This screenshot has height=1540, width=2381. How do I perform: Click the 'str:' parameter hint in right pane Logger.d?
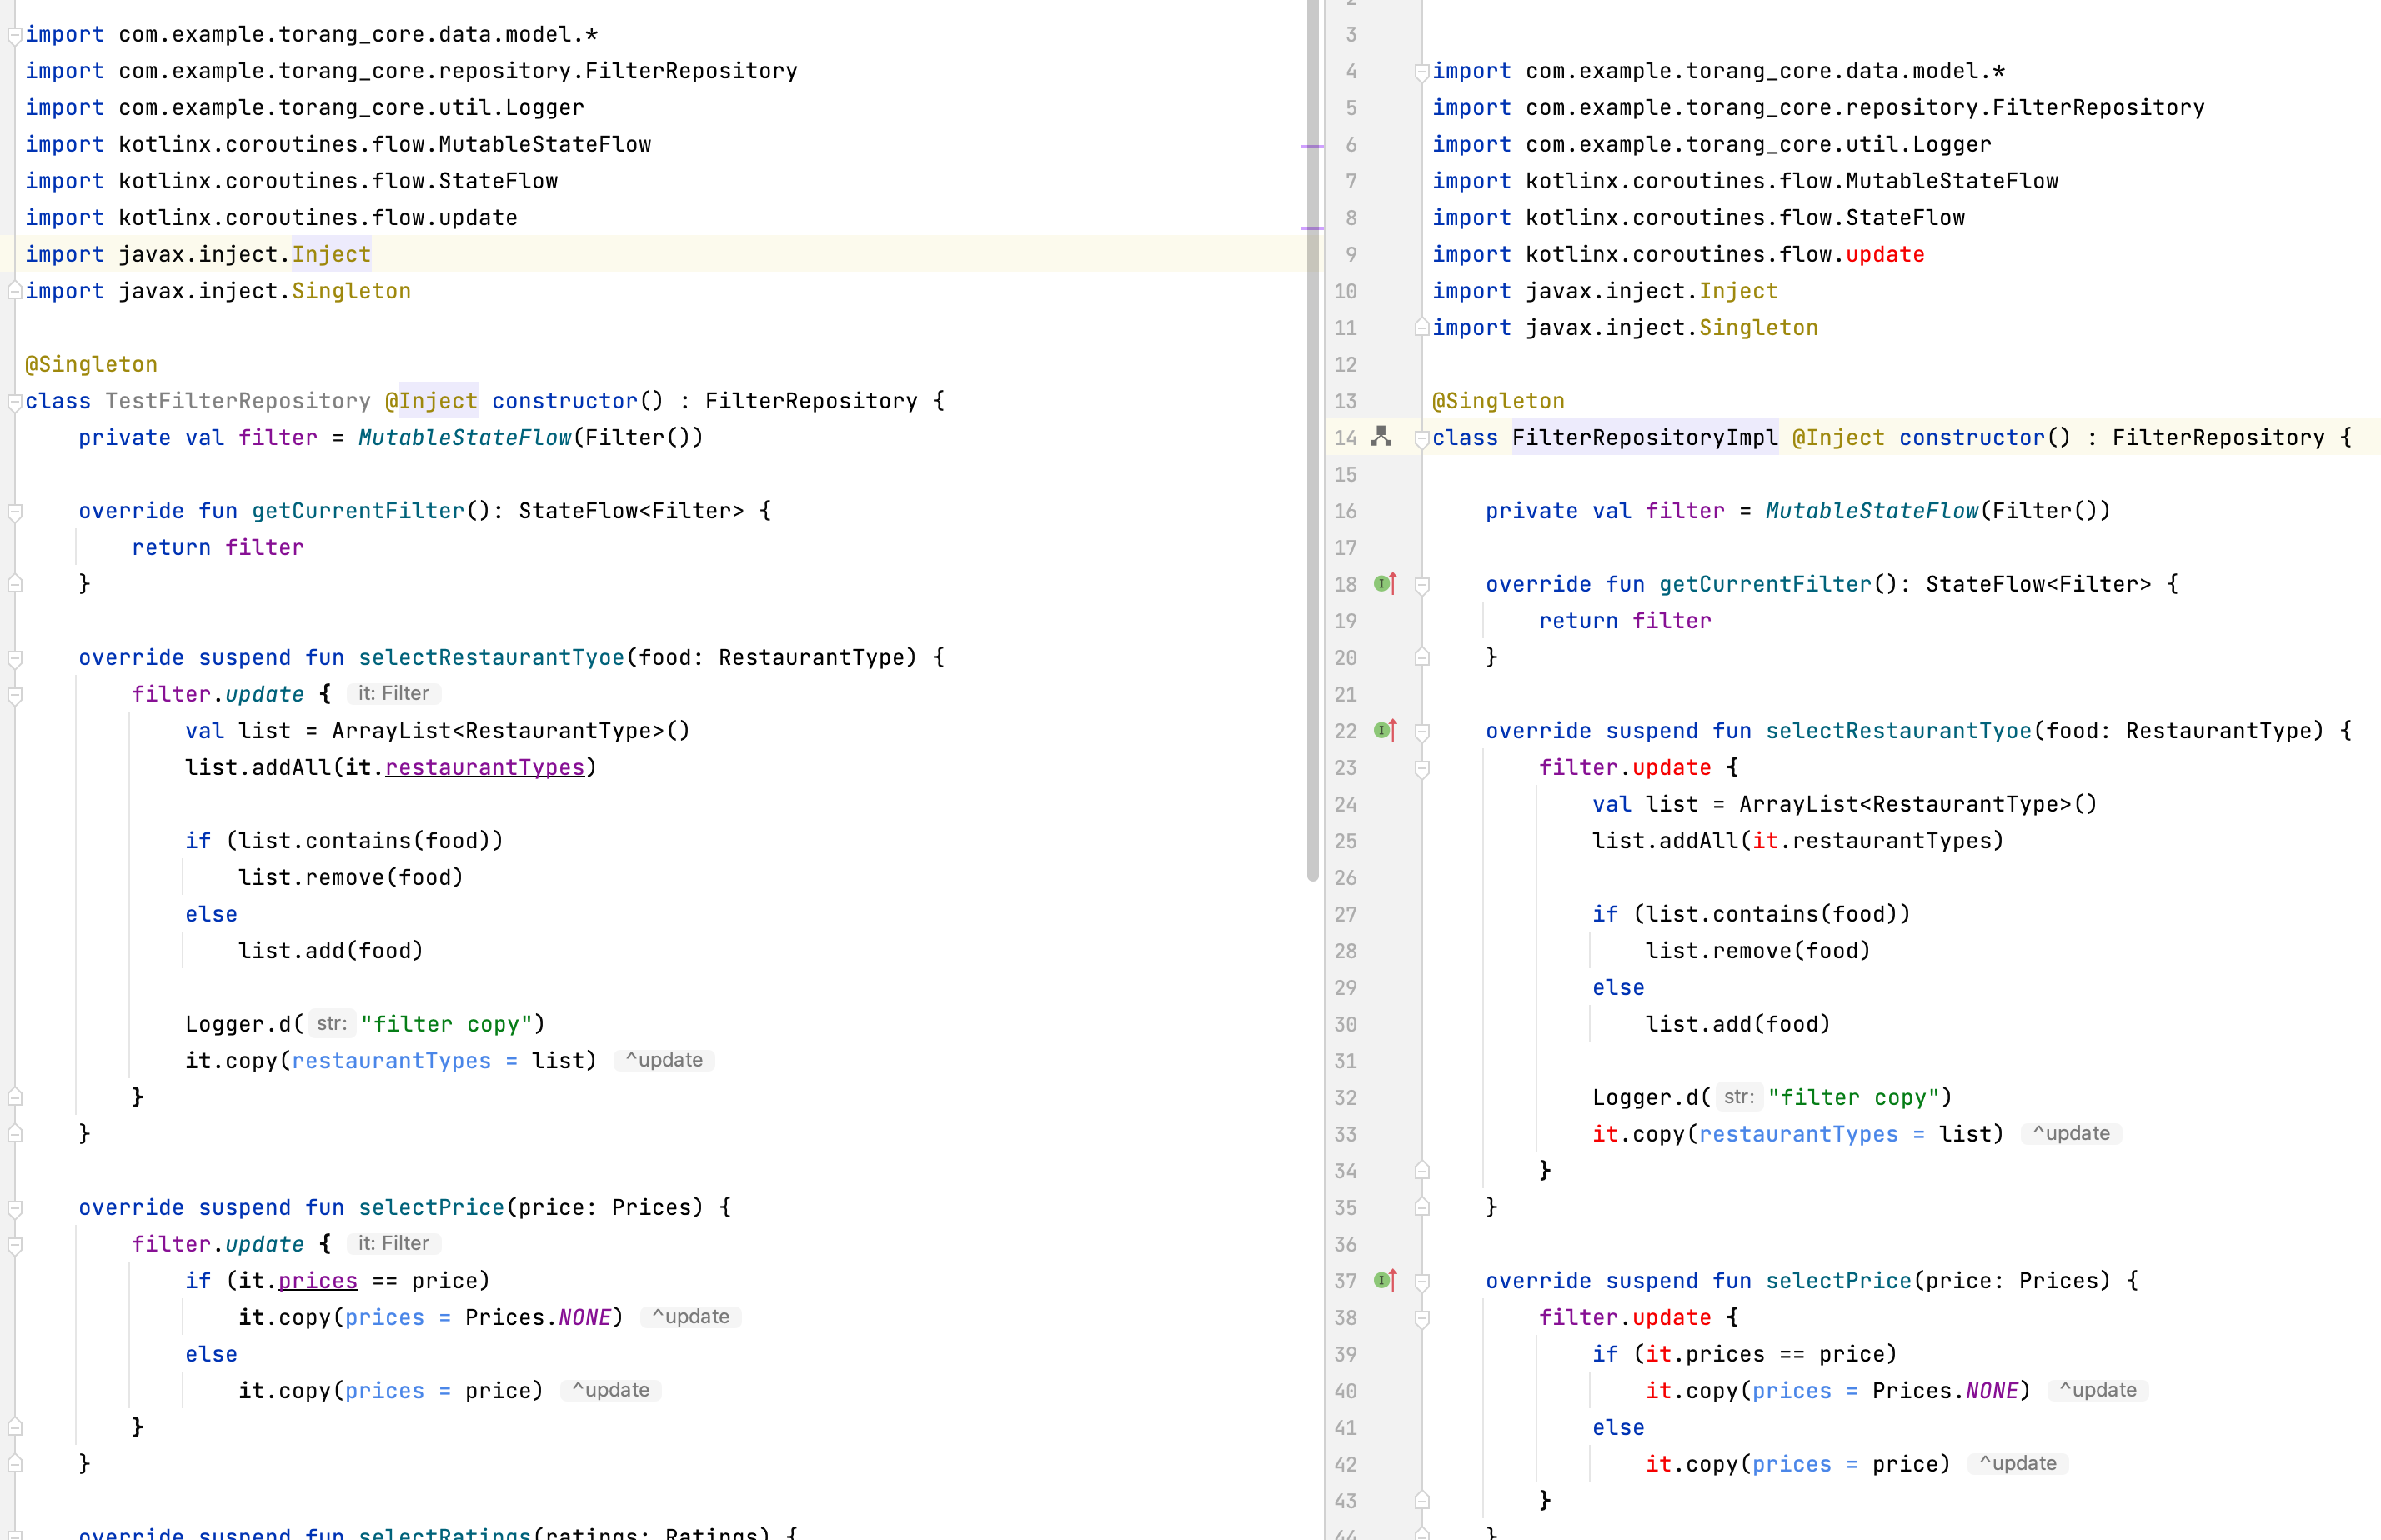pyautogui.click(x=1739, y=1097)
